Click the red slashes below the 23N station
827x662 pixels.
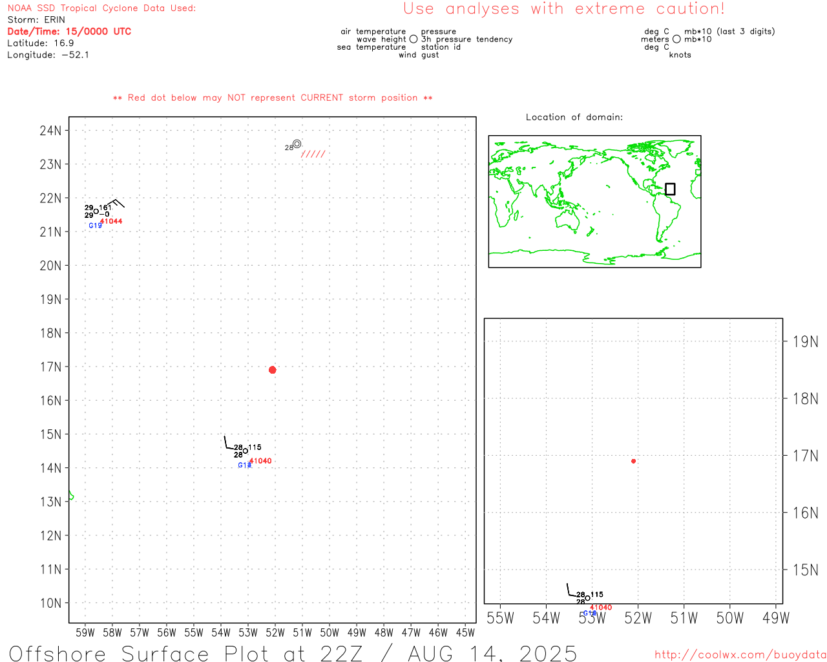(313, 154)
